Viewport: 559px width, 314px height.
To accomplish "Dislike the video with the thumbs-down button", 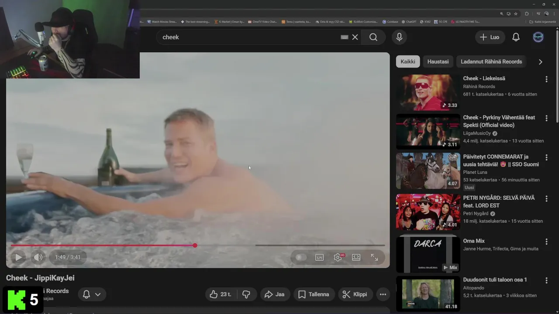I will [x=246, y=294].
